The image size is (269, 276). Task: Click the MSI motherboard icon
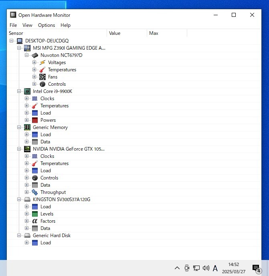click(x=27, y=48)
